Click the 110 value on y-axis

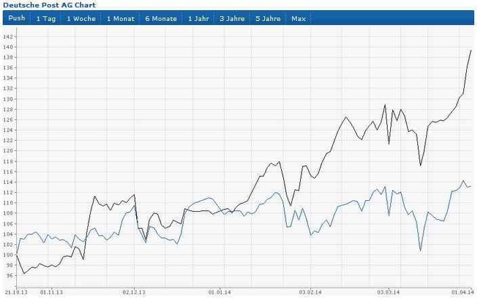click(x=8, y=202)
